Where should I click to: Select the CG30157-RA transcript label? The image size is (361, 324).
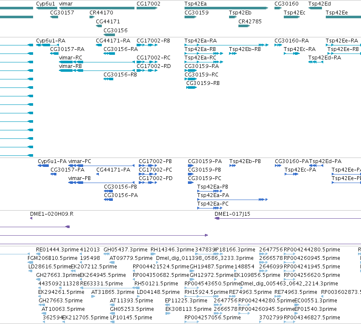pos(67,49)
